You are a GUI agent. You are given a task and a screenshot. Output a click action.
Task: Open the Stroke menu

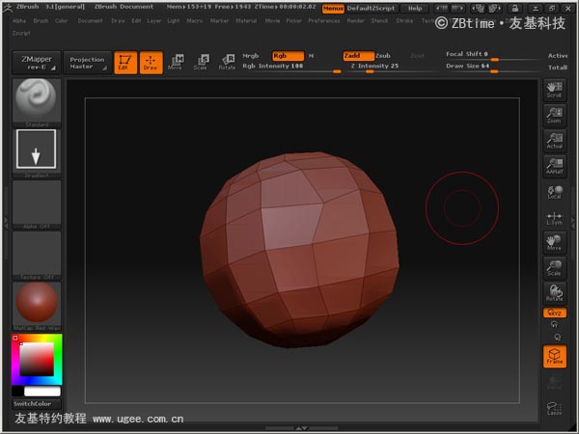(x=404, y=20)
